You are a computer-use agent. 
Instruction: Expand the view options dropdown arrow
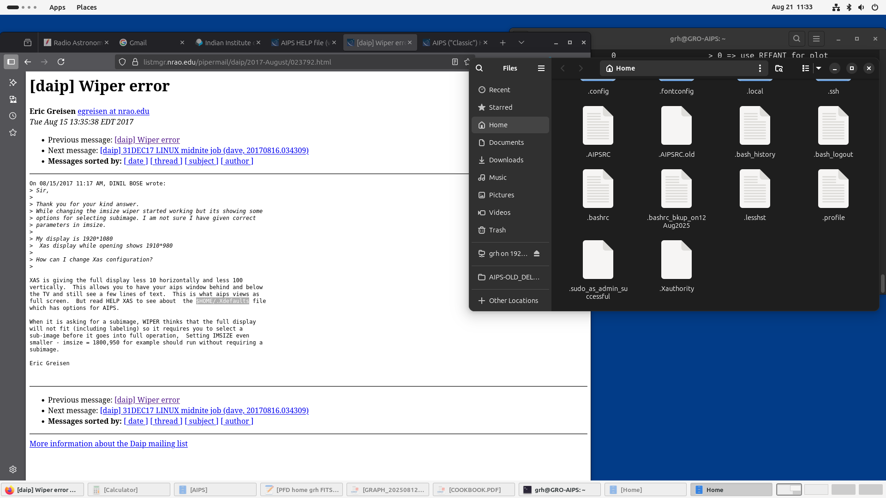click(819, 68)
